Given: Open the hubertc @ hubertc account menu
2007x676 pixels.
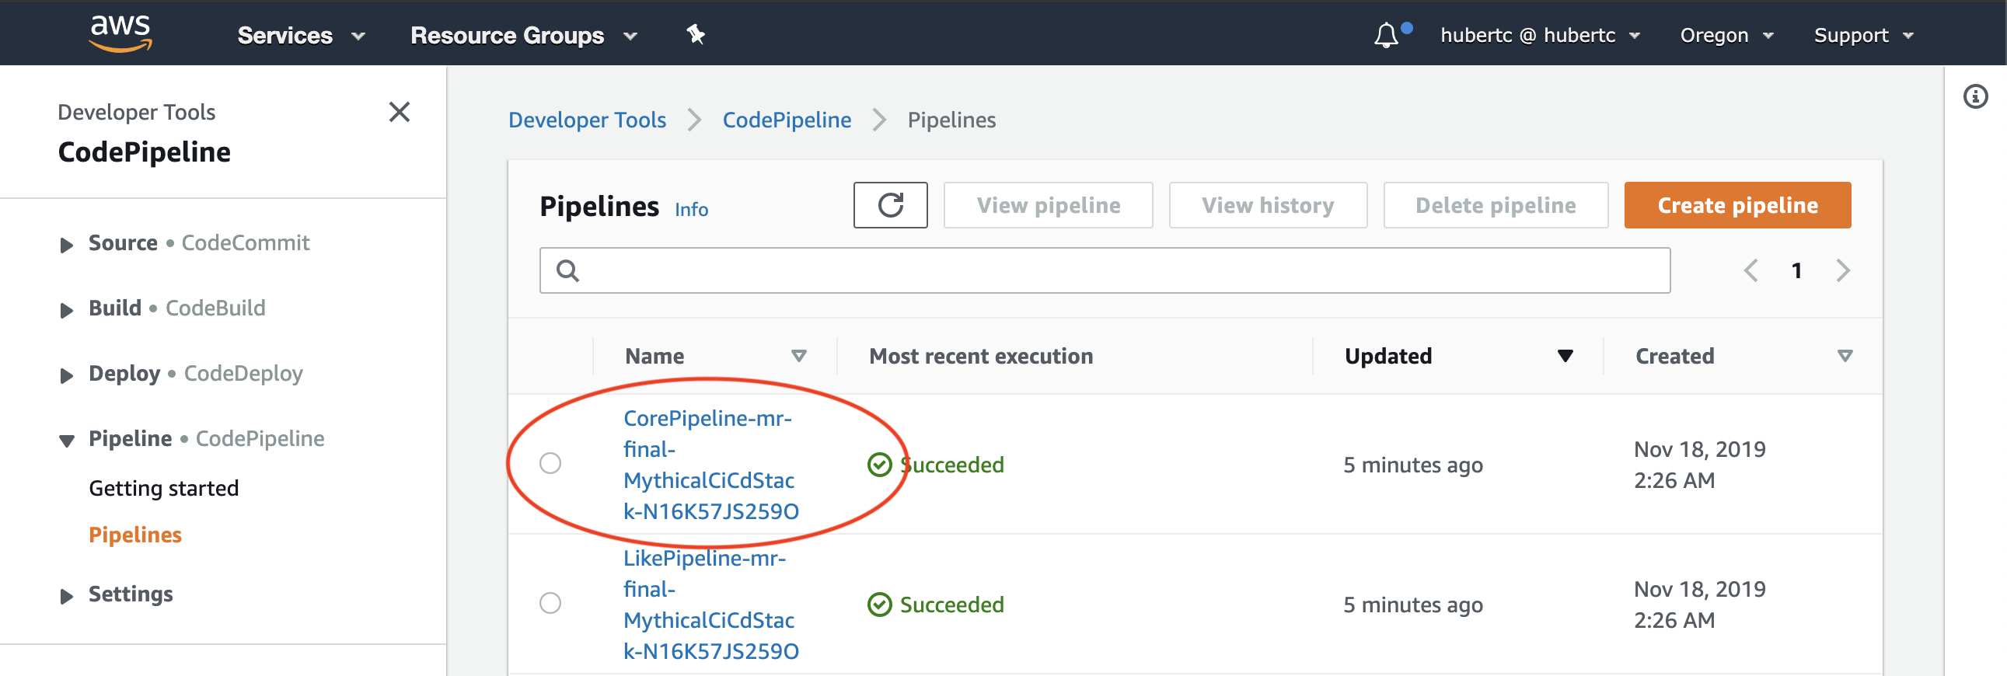Looking at the screenshot, I should (1540, 35).
